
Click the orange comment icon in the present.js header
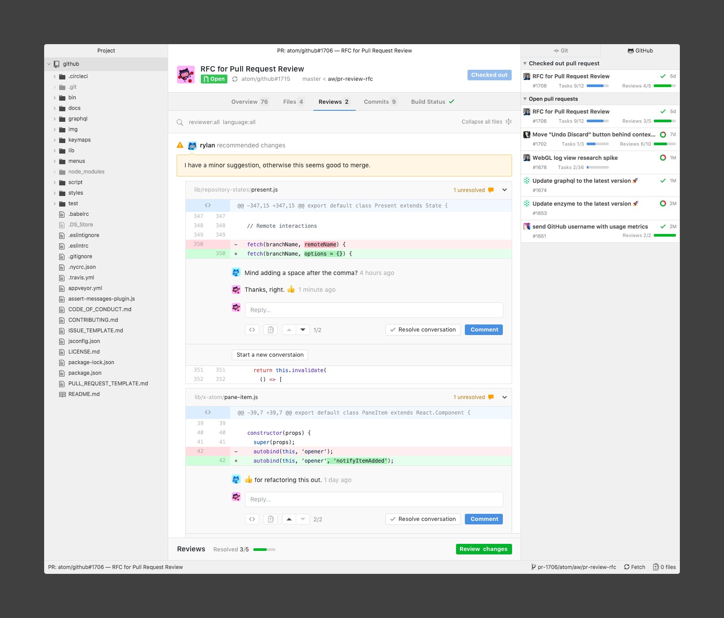(x=491, y=190)
